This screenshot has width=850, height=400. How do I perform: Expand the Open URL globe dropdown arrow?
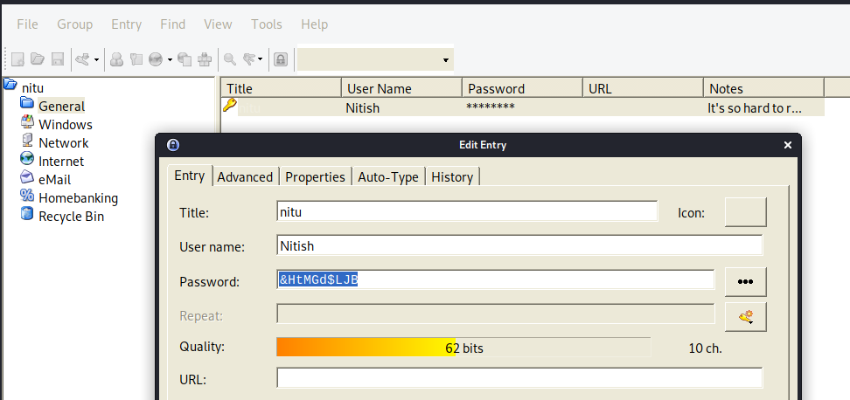pyautogui.click(x=170, y=59)
